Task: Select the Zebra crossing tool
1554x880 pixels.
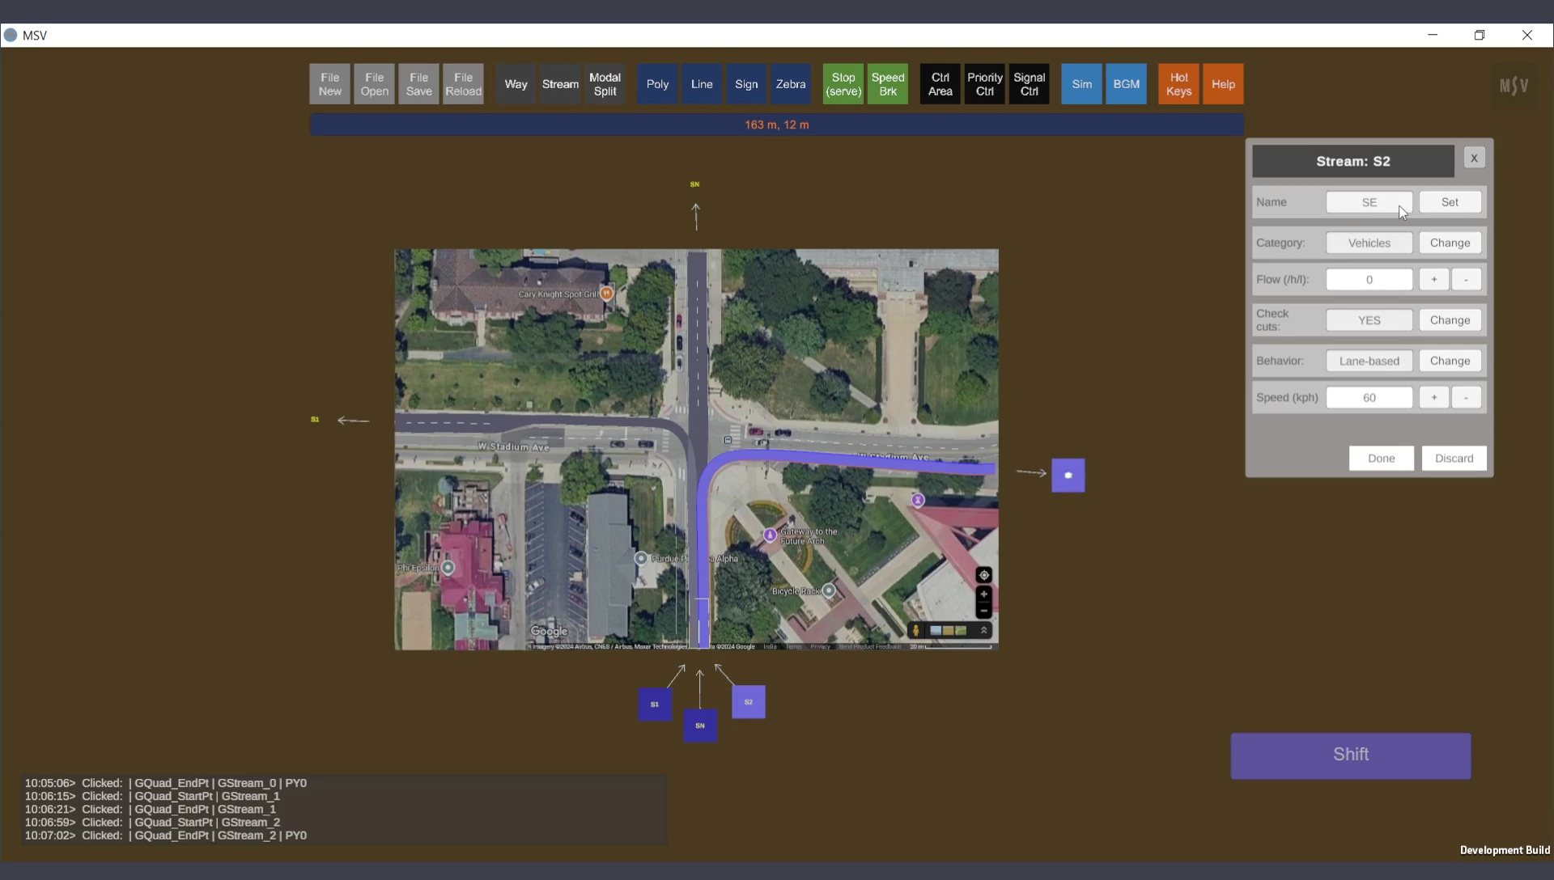Action: (790, 84)
